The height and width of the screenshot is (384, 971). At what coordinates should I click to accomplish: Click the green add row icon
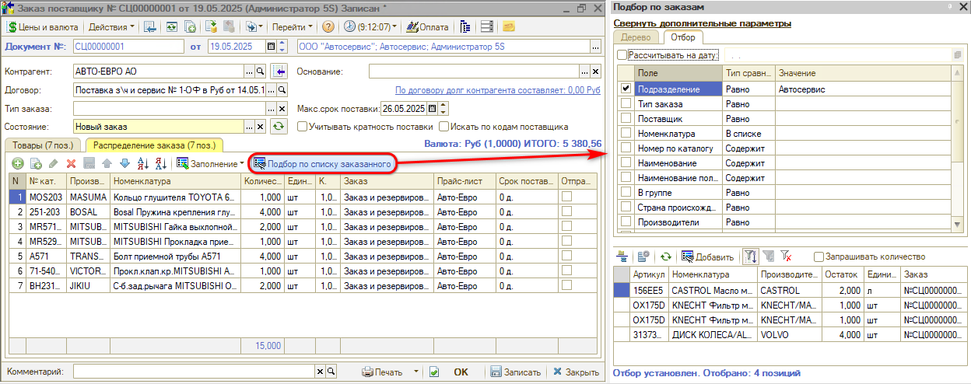point(18,163)
